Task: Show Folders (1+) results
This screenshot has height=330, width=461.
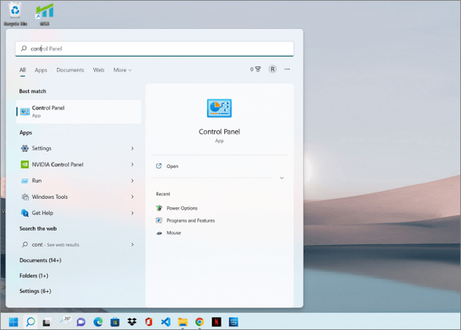Action: pos(34,275)
